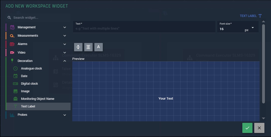Click the font style 'A' icon

click(98, 47)
